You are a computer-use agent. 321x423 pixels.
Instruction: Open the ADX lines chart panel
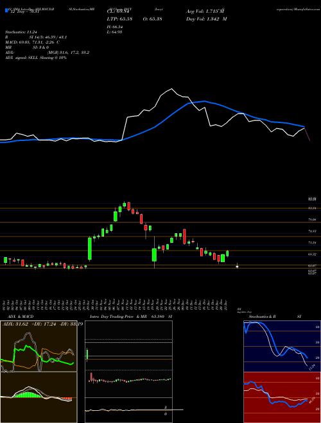click(39, 346)
